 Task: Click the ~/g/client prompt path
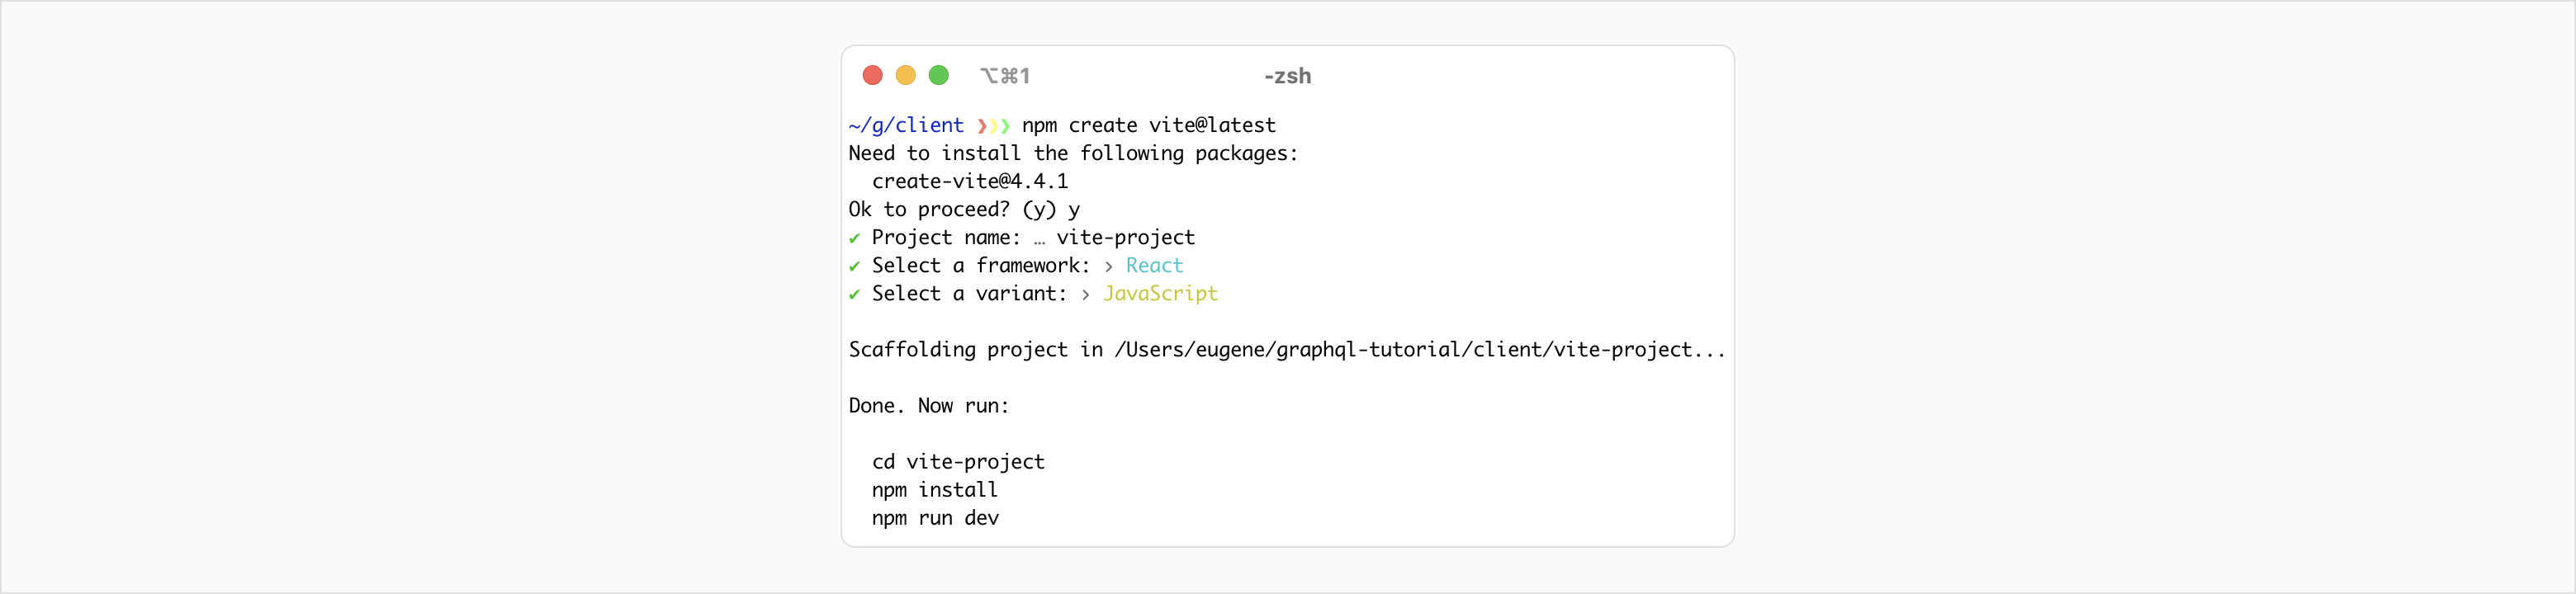(906, 125)
